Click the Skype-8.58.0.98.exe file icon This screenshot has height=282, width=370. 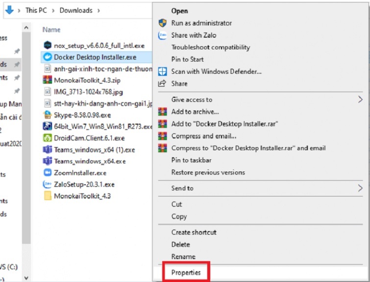pos(48,115)
